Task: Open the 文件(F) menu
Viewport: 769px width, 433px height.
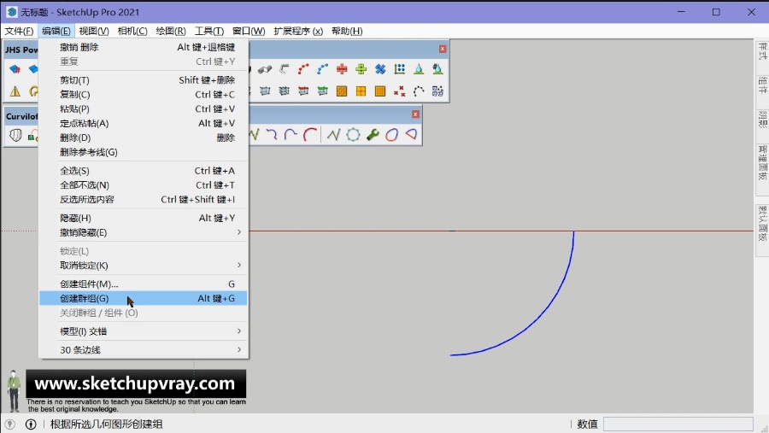Action: pyautogui.click(x=19, y=31)
